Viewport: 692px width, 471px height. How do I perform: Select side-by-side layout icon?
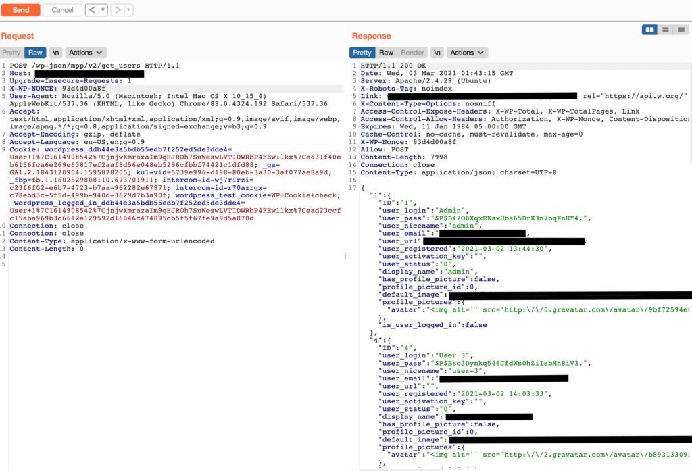pyautogui.click(x=649, y=30)
